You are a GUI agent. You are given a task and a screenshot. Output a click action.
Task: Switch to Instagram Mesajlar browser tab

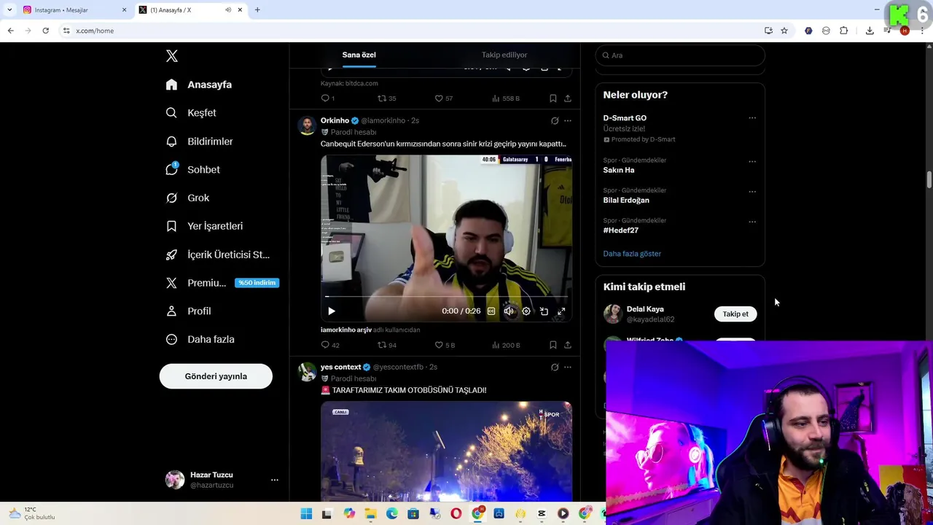tap(74, 9)
